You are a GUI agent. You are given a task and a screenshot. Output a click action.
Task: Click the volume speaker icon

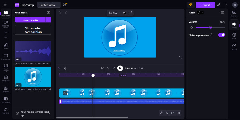(192, 28)
